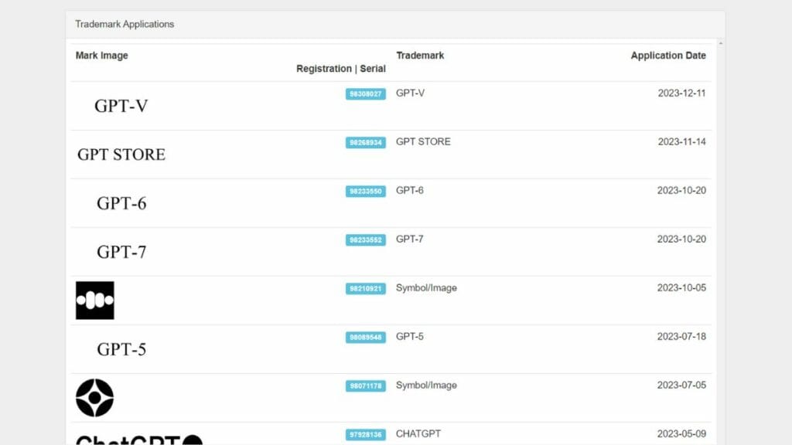The width and height of the screenshot is (792, 445).
Task: Open serial badge 97928136
Action: click(x=366, y=434)
